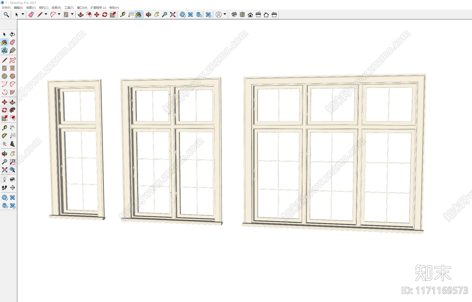The image size is (472, 302).
Task: Choose the Make Component tool
Action: pyautogui.click(x=4, y=50)
